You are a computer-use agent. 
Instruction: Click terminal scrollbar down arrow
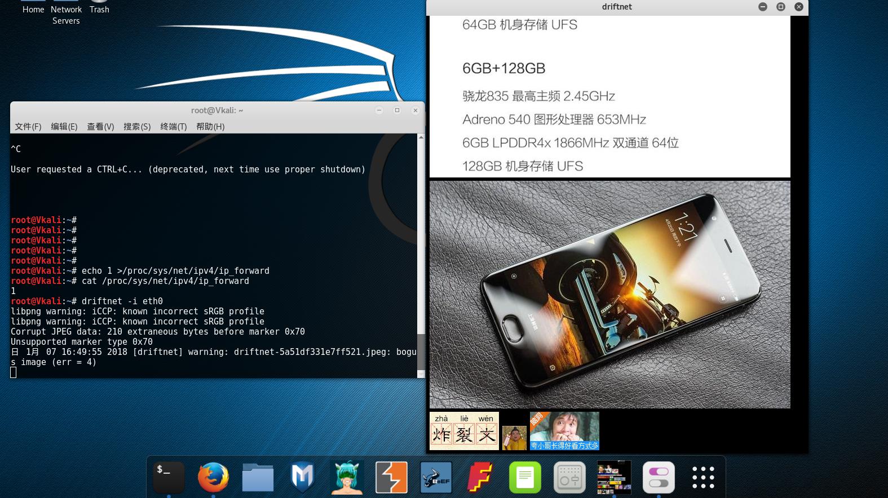coord(421,374)
